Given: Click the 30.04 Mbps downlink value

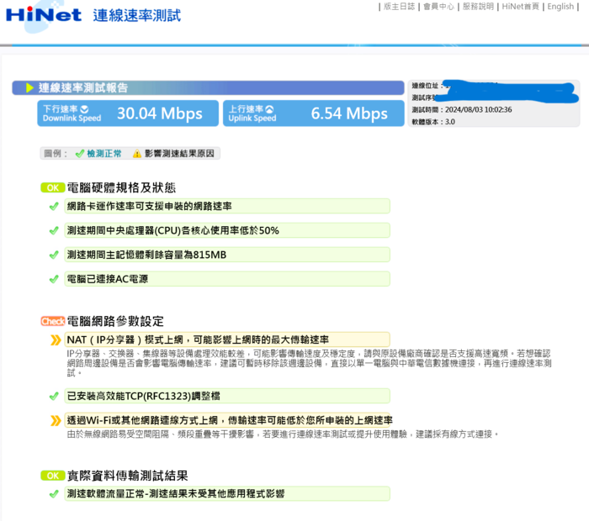Looking at the screenshot, I should [160, 113].
